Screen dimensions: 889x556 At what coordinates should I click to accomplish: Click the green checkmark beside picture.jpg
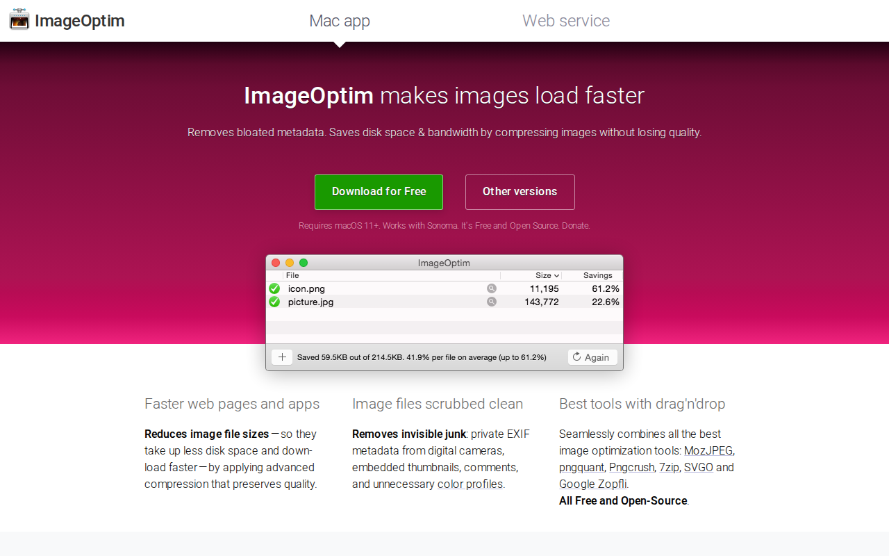[274, 302]
